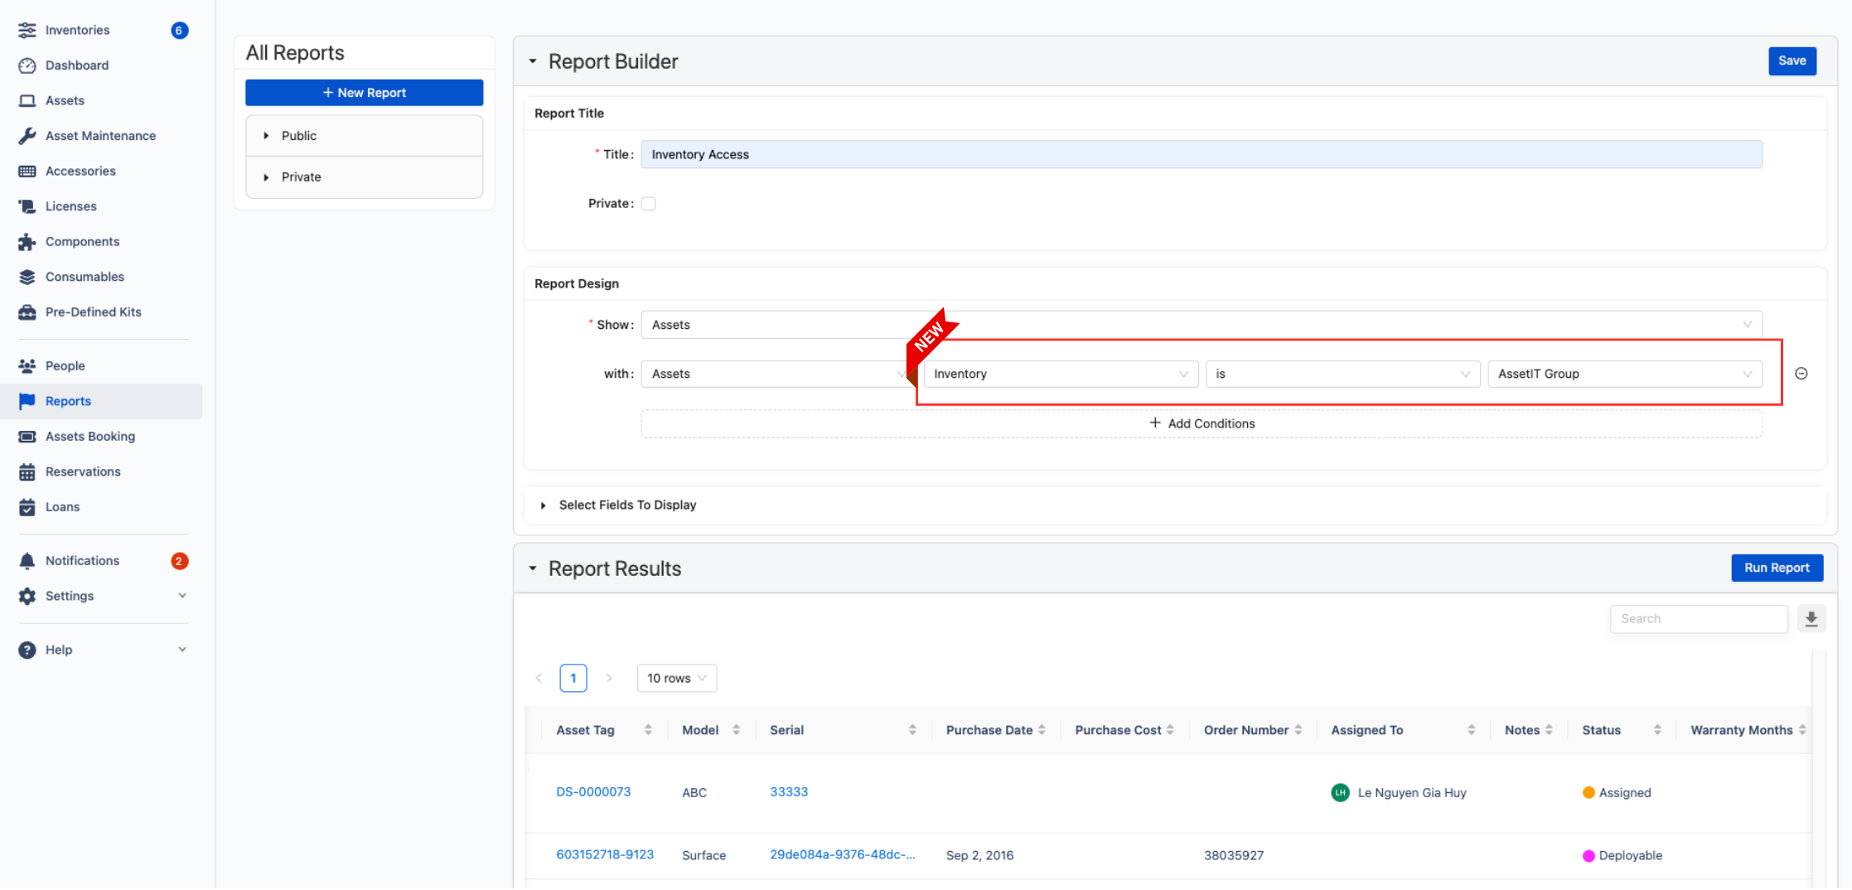1852x890 pixels.
Task: Expand the Public reports folder
Action: (x=298, y=135)
